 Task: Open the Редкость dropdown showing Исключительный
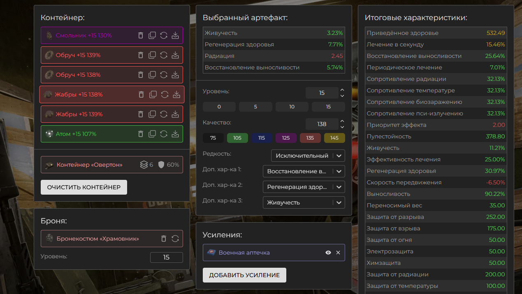tap(308, 156)
